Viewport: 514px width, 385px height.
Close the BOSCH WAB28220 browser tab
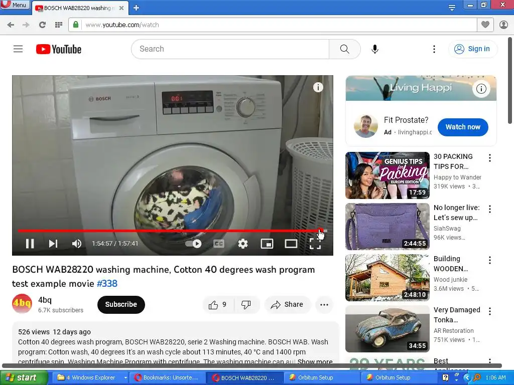pyautogui.click(x=121, y=8)
